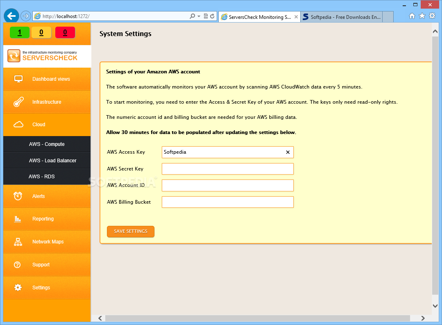Open a new blank browser tab

click(388, 17)
